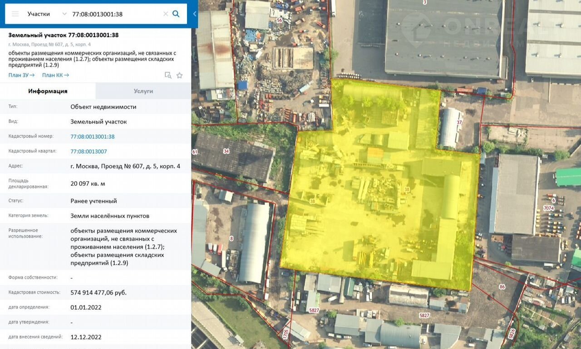Collapse the side panel with left arrow
This screenshot has height=349, width=581.
click(x=195, y=14)
